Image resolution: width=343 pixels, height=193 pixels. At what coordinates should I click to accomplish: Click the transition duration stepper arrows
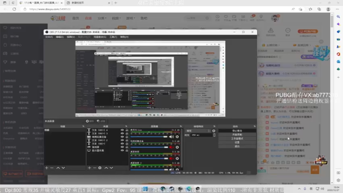pos(214,135)
